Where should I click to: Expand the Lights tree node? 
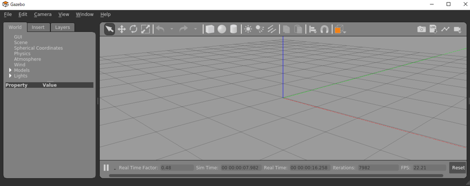coord(11,76)
